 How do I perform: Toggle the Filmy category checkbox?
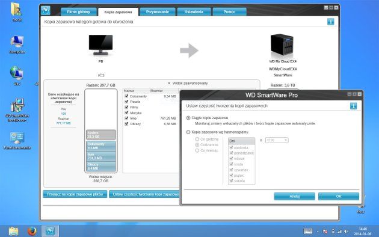pos(126,107)
